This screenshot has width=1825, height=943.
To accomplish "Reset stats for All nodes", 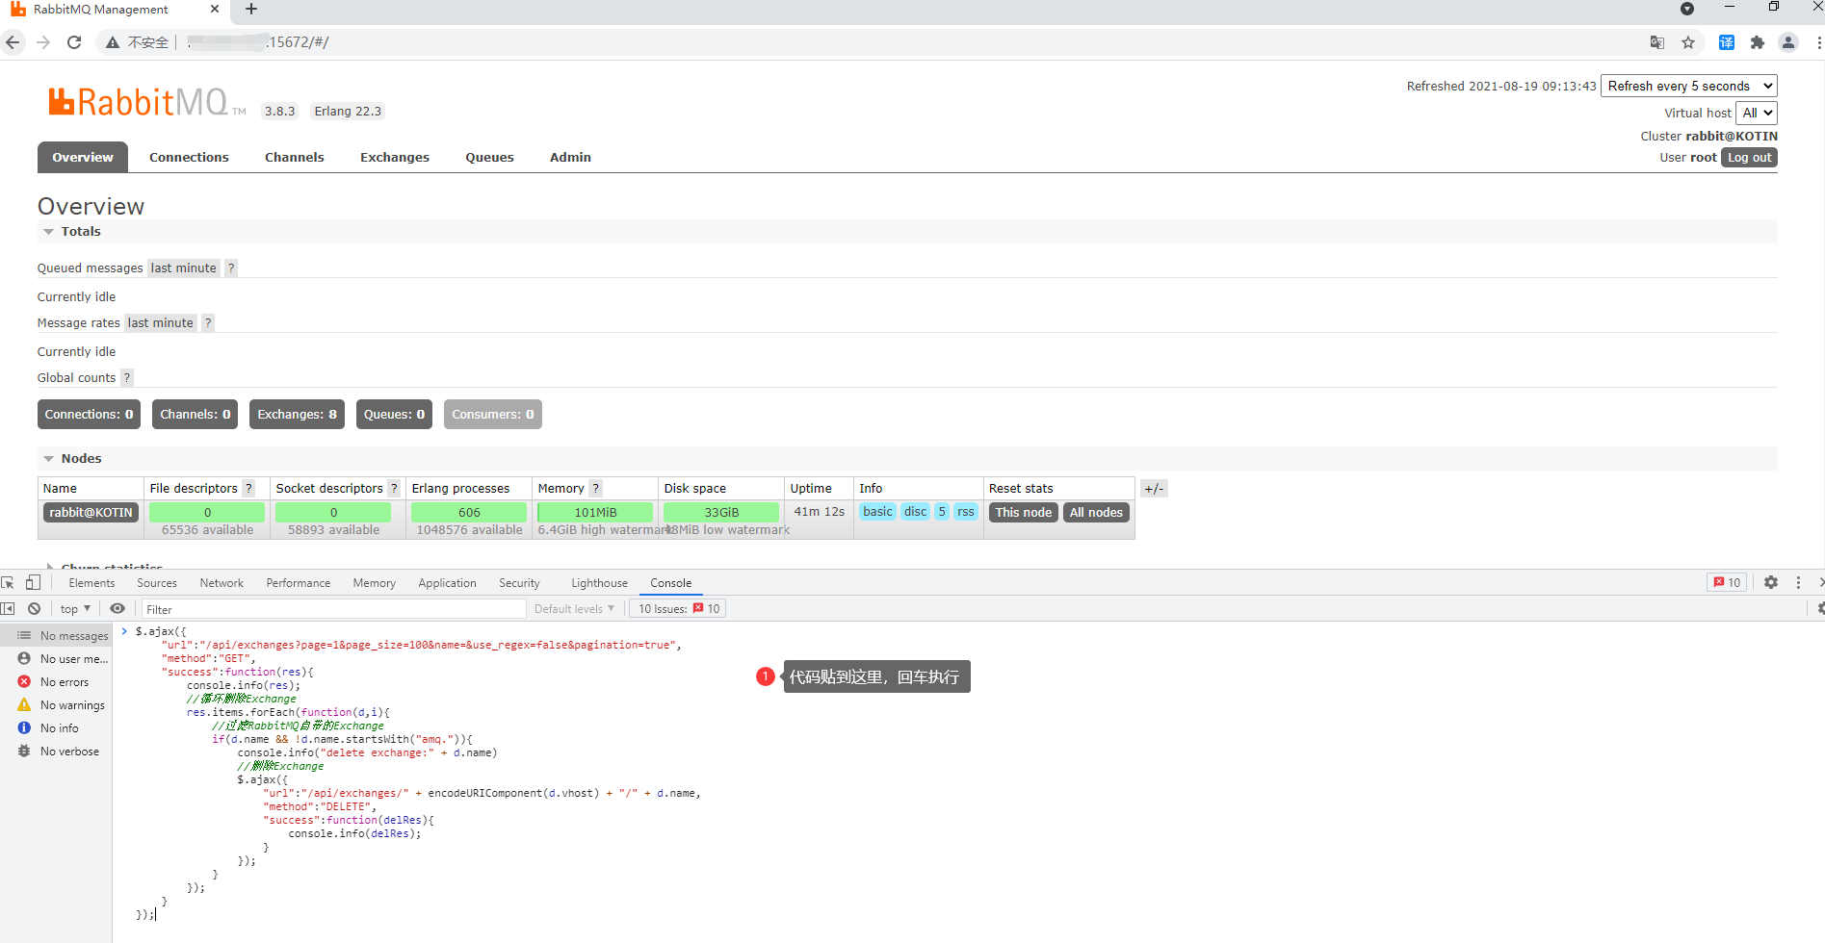I will click(x=1096, y=513).
